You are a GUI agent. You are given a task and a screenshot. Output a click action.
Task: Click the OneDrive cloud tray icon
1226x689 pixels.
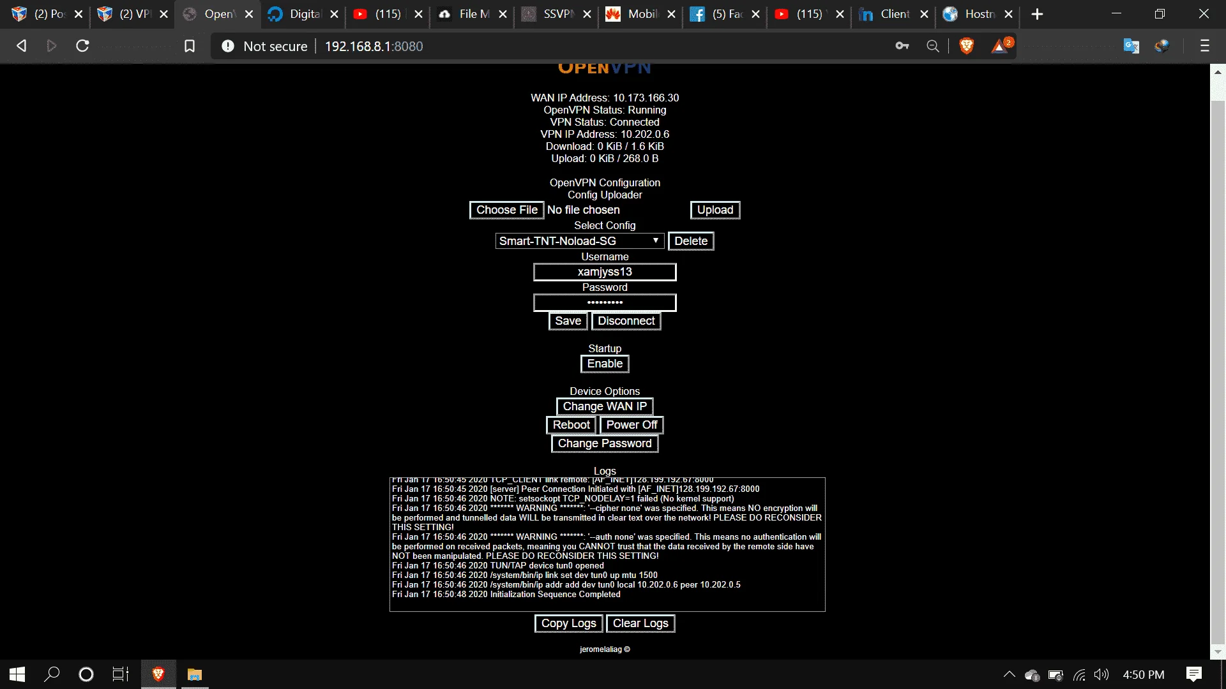pos(1032,675)
